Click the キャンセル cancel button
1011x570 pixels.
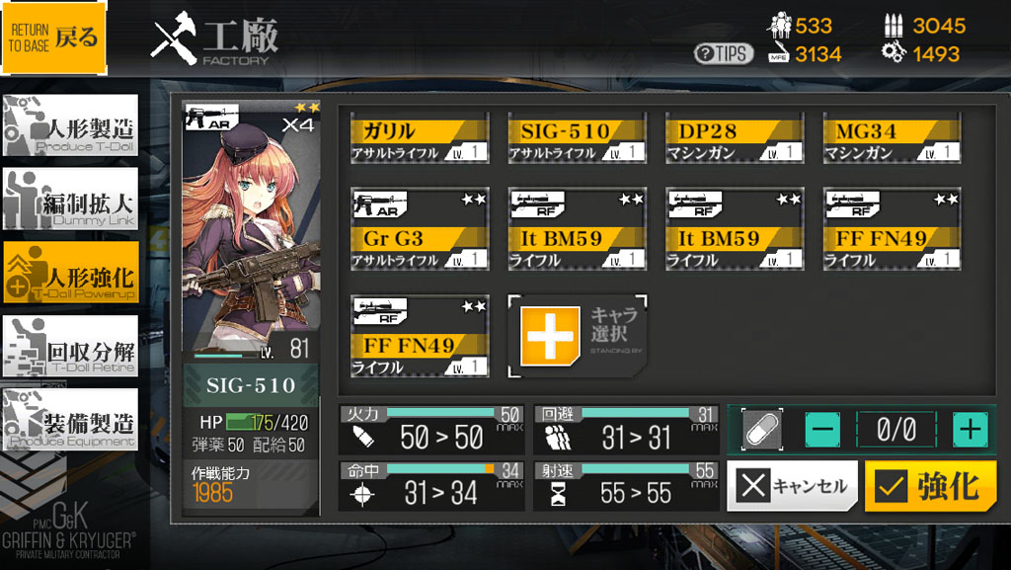(793, 486)
